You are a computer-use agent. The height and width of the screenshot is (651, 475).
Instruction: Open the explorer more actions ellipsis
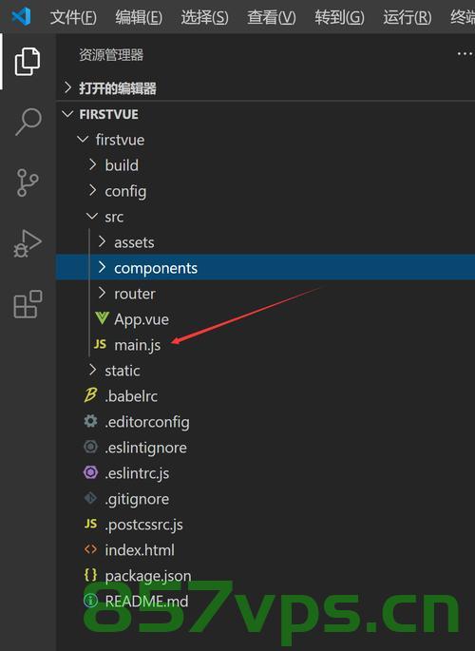coord(465,54)
